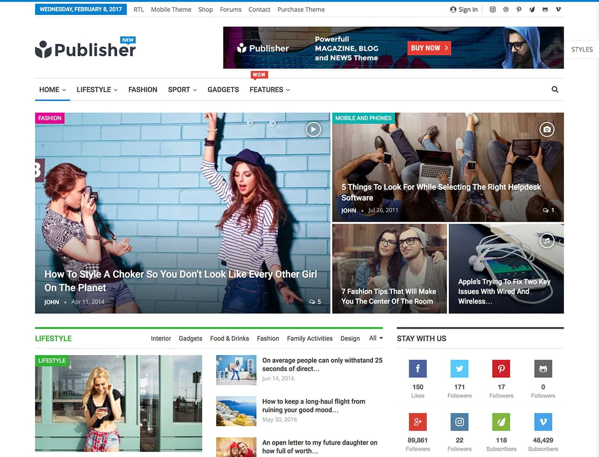Open the GADGETS navigation item
This screenshot has width=599, height=457.
point(223,90)
